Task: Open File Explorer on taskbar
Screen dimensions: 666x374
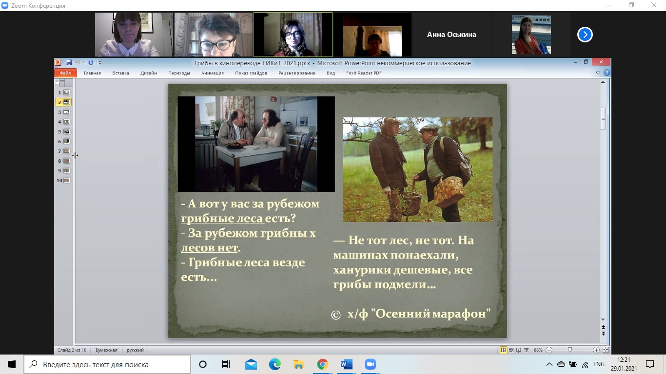Action: pos(299,364)
